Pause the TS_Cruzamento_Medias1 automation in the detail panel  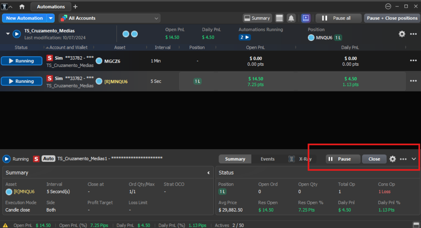(343, 159)
